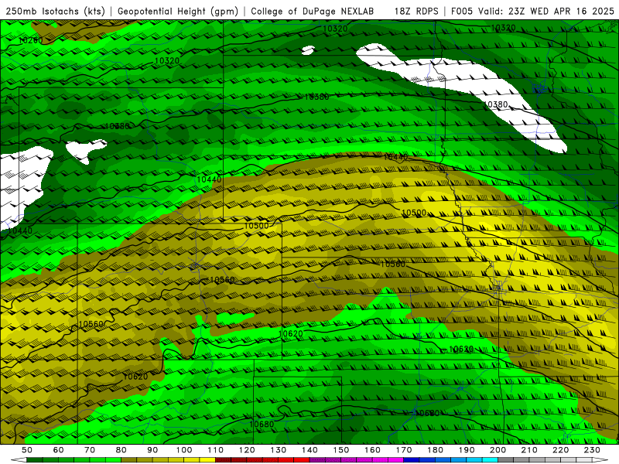
Task: Click the 130 value on the color scale
Action: 279,450
